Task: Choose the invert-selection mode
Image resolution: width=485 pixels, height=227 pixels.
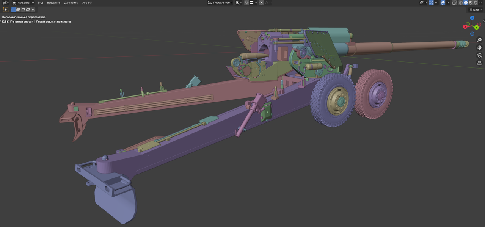Action: 28,9
